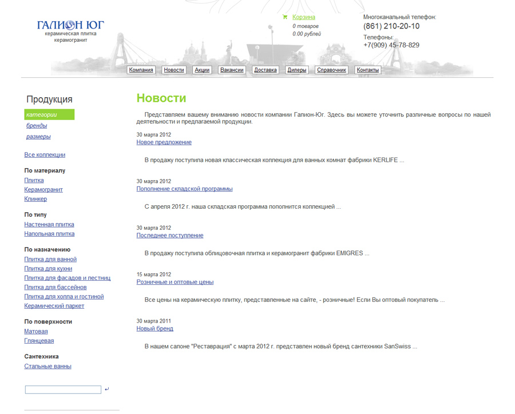Screen dimensions: 515x414
Task: Open the Доставка menu item
Action: [266, 70]
